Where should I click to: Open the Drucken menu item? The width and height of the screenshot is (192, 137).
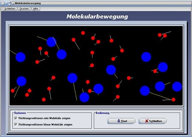point(24,9)
